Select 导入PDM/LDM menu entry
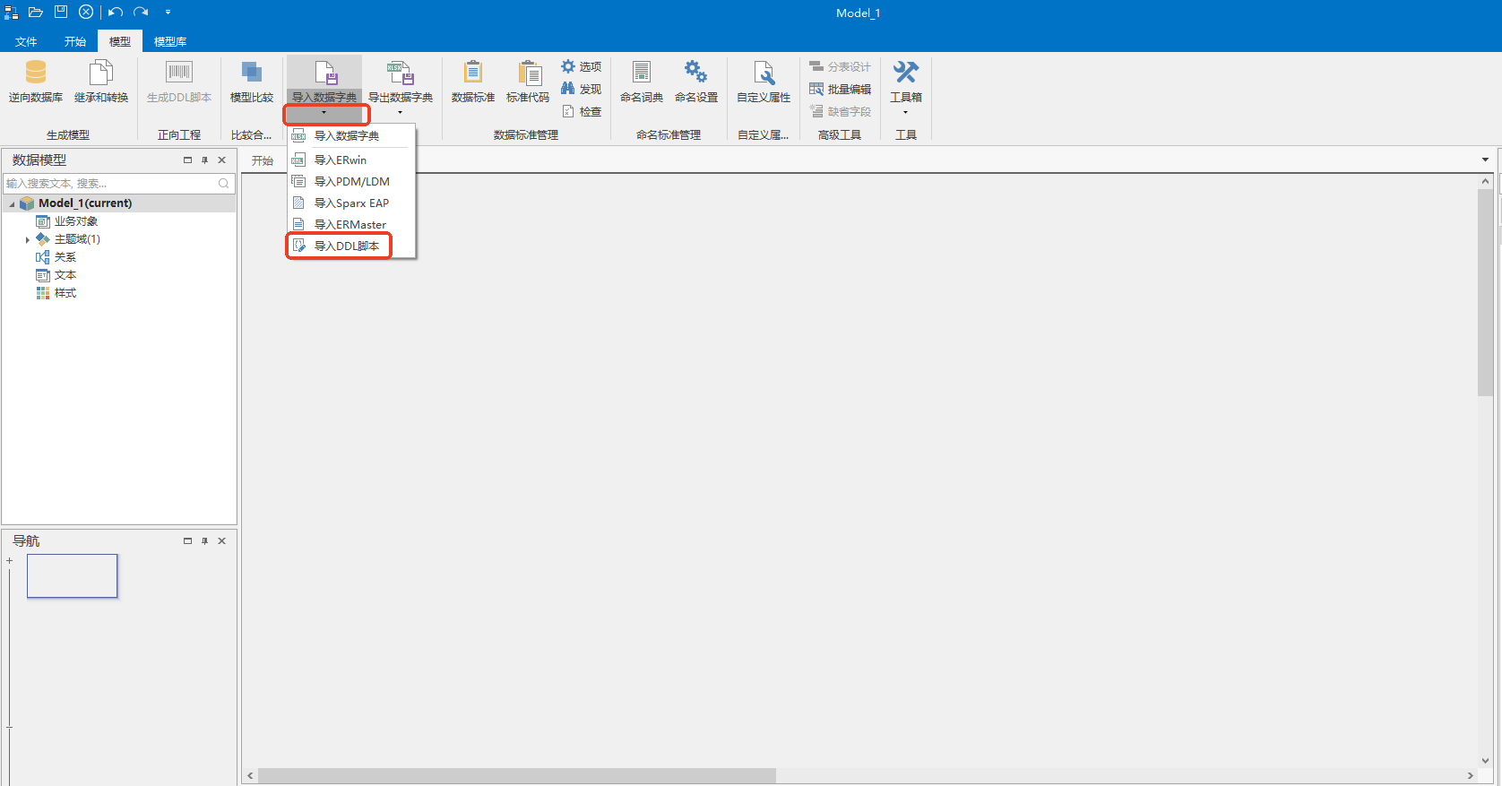The width and height of the screenshot is (1502, 786). [x=351, y=181]
